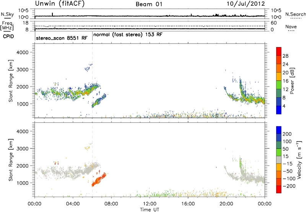
Task: Click the 'N.Search' legend label
Action: (295, 14)
